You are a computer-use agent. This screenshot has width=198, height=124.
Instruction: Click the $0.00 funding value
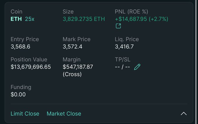coord(18,94)
